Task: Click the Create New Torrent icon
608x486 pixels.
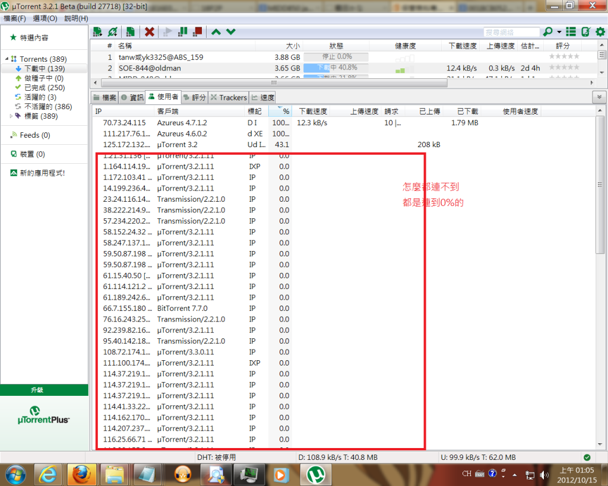Action: tap(130, 31)
